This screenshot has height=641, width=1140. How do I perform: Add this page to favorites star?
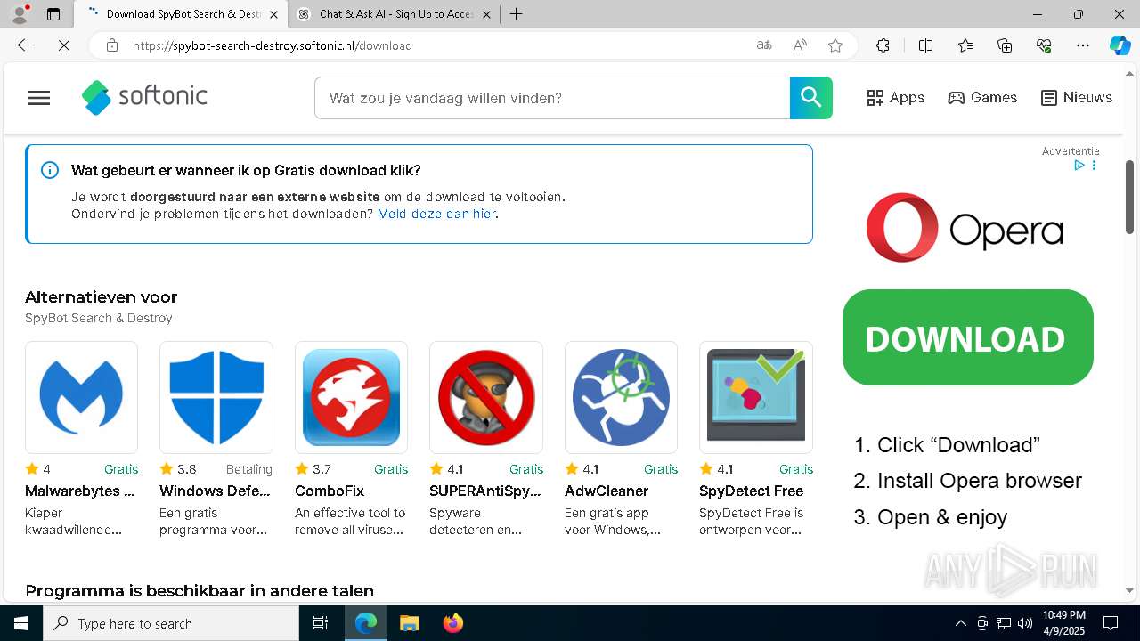835,45
